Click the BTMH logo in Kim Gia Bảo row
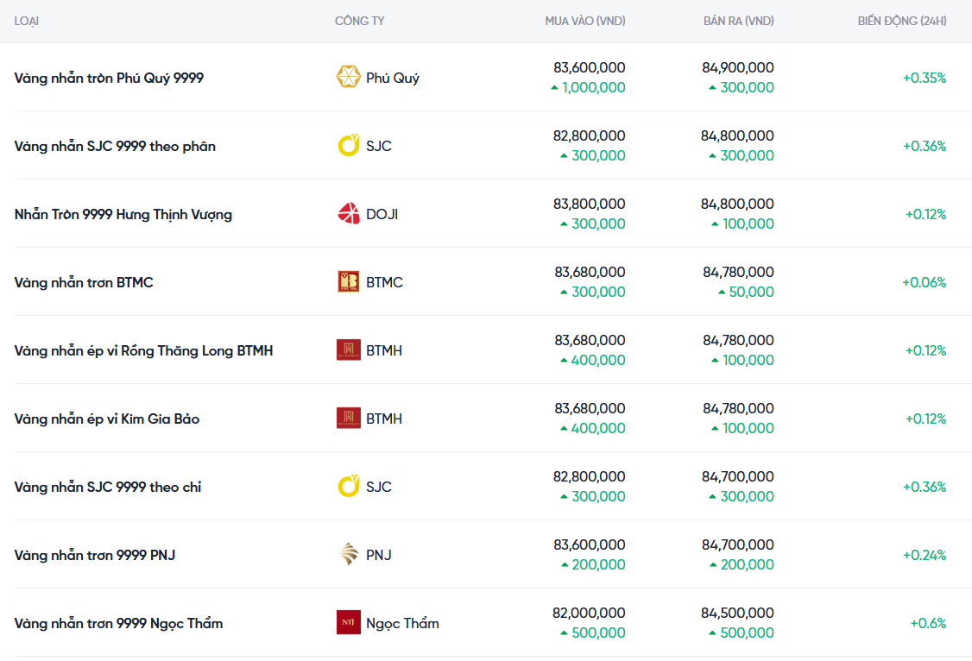 (349, 418)
